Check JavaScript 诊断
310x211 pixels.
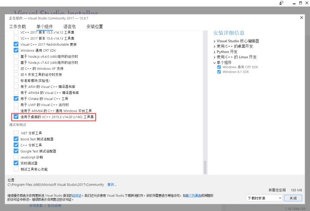pyautogui.click(x=16, y=157)
